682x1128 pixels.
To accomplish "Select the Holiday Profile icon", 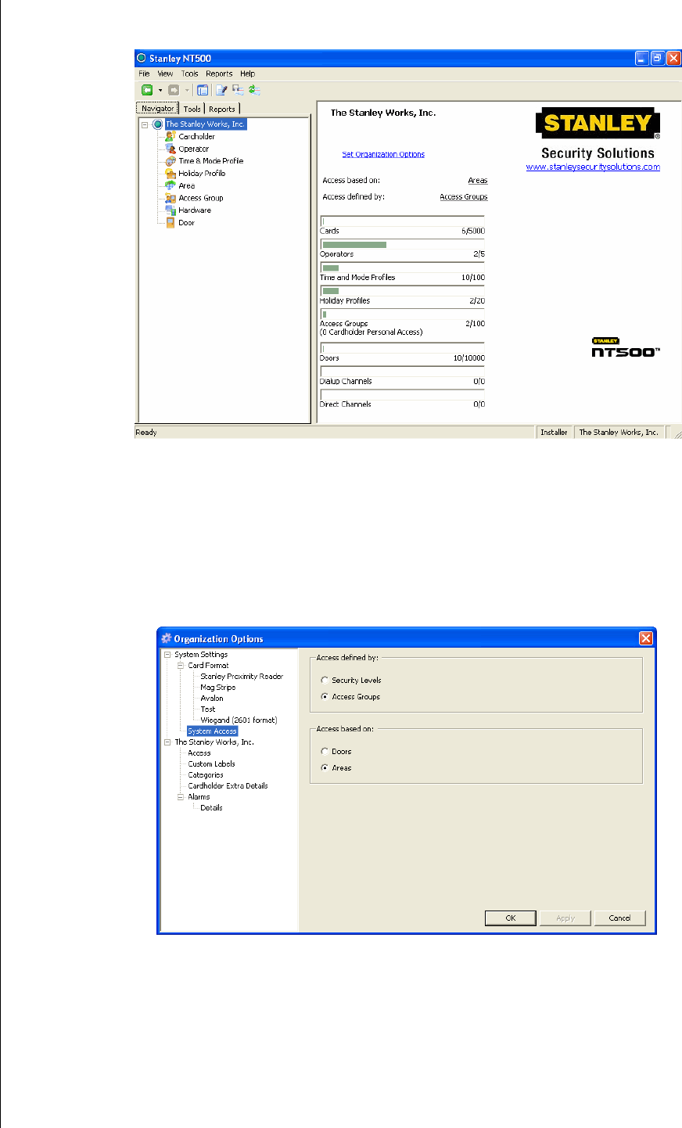I will click(170, 174).
